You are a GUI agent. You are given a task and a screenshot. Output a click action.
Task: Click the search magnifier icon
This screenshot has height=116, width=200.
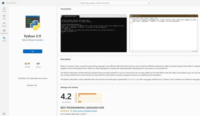tap(149, 3)
